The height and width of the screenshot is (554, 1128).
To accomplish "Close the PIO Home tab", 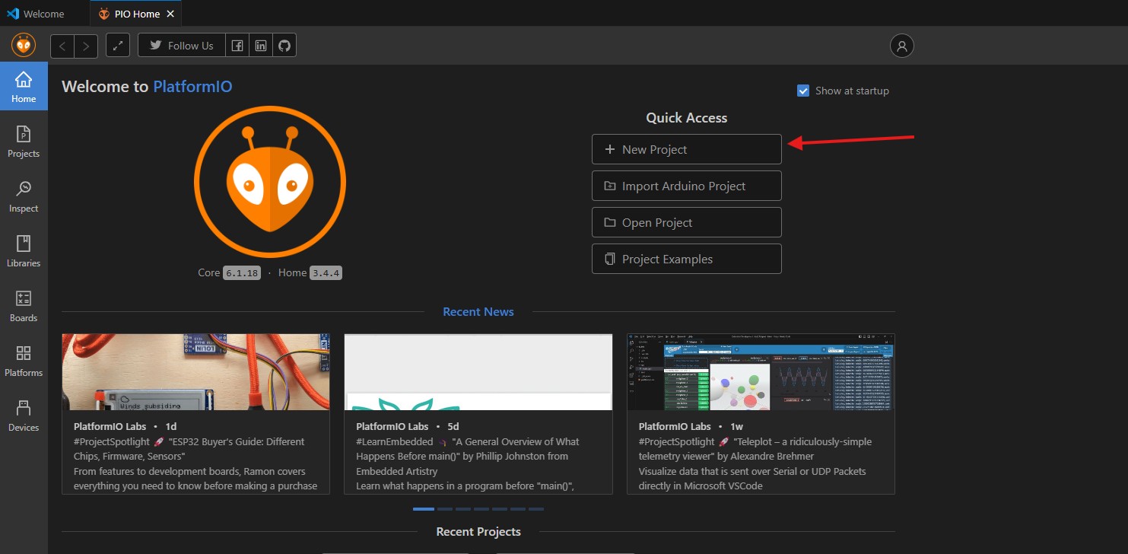I will pyautogui.click(x=170, y=14).
